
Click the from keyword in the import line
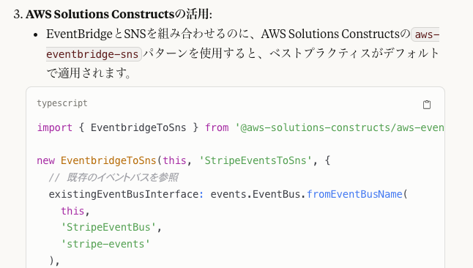point(217,127)
